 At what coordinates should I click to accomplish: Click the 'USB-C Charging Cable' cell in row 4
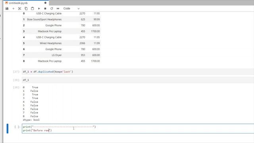click(x=49, y=37)
